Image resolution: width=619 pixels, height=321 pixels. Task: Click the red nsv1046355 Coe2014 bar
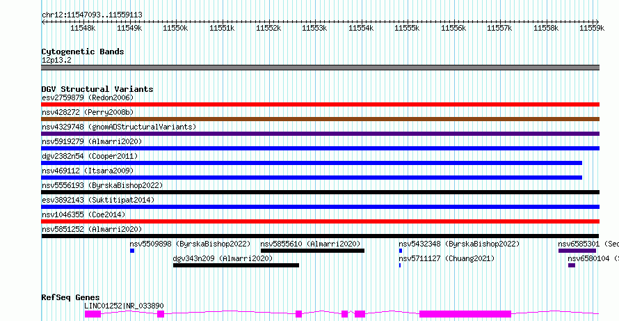pos(320,221)
